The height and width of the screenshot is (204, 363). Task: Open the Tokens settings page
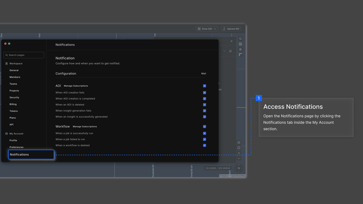pyautogui.click(x=14, y=111)
